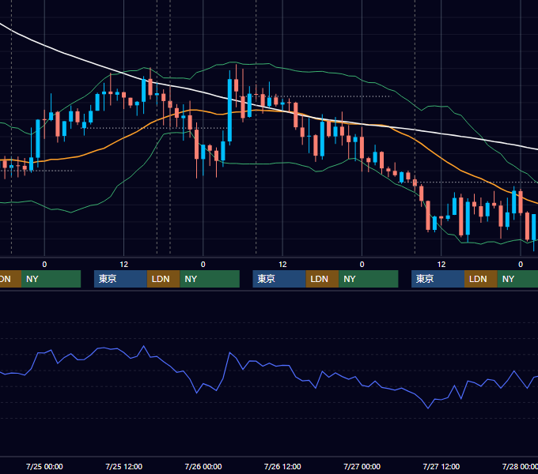Select the 東京 session block on 7/26

279,279
